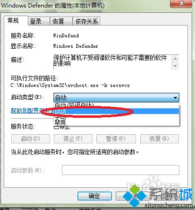
Task: Close the Windows Defender properties dialog
Action: tap(181, 3)
